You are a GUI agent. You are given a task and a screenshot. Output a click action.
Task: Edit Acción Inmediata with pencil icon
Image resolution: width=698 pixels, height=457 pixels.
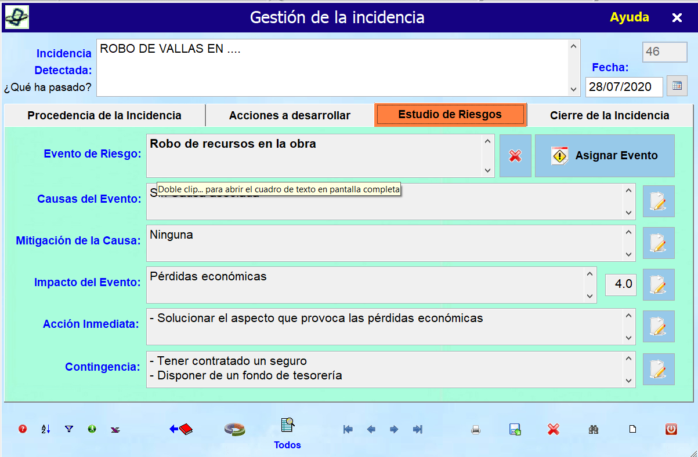point(659,326)
